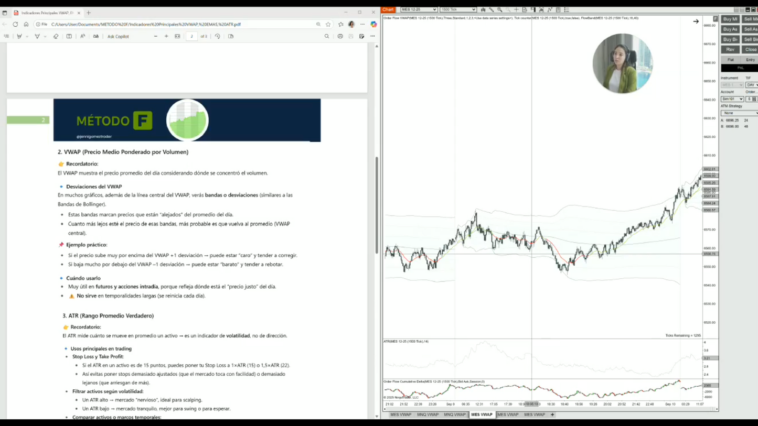
Task: Click the Rev button
Action: pos(730,49)
